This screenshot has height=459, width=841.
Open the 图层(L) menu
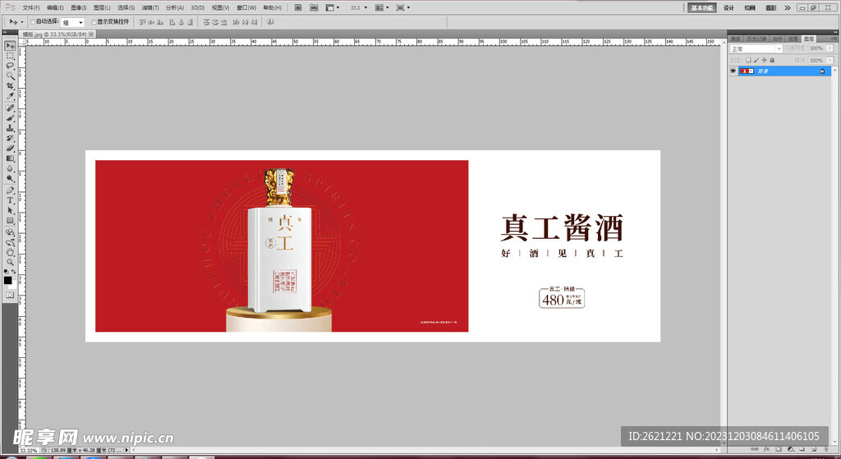pos(102,7)
